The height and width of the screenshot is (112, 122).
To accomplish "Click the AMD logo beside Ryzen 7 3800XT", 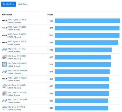I will coord(4,79).
